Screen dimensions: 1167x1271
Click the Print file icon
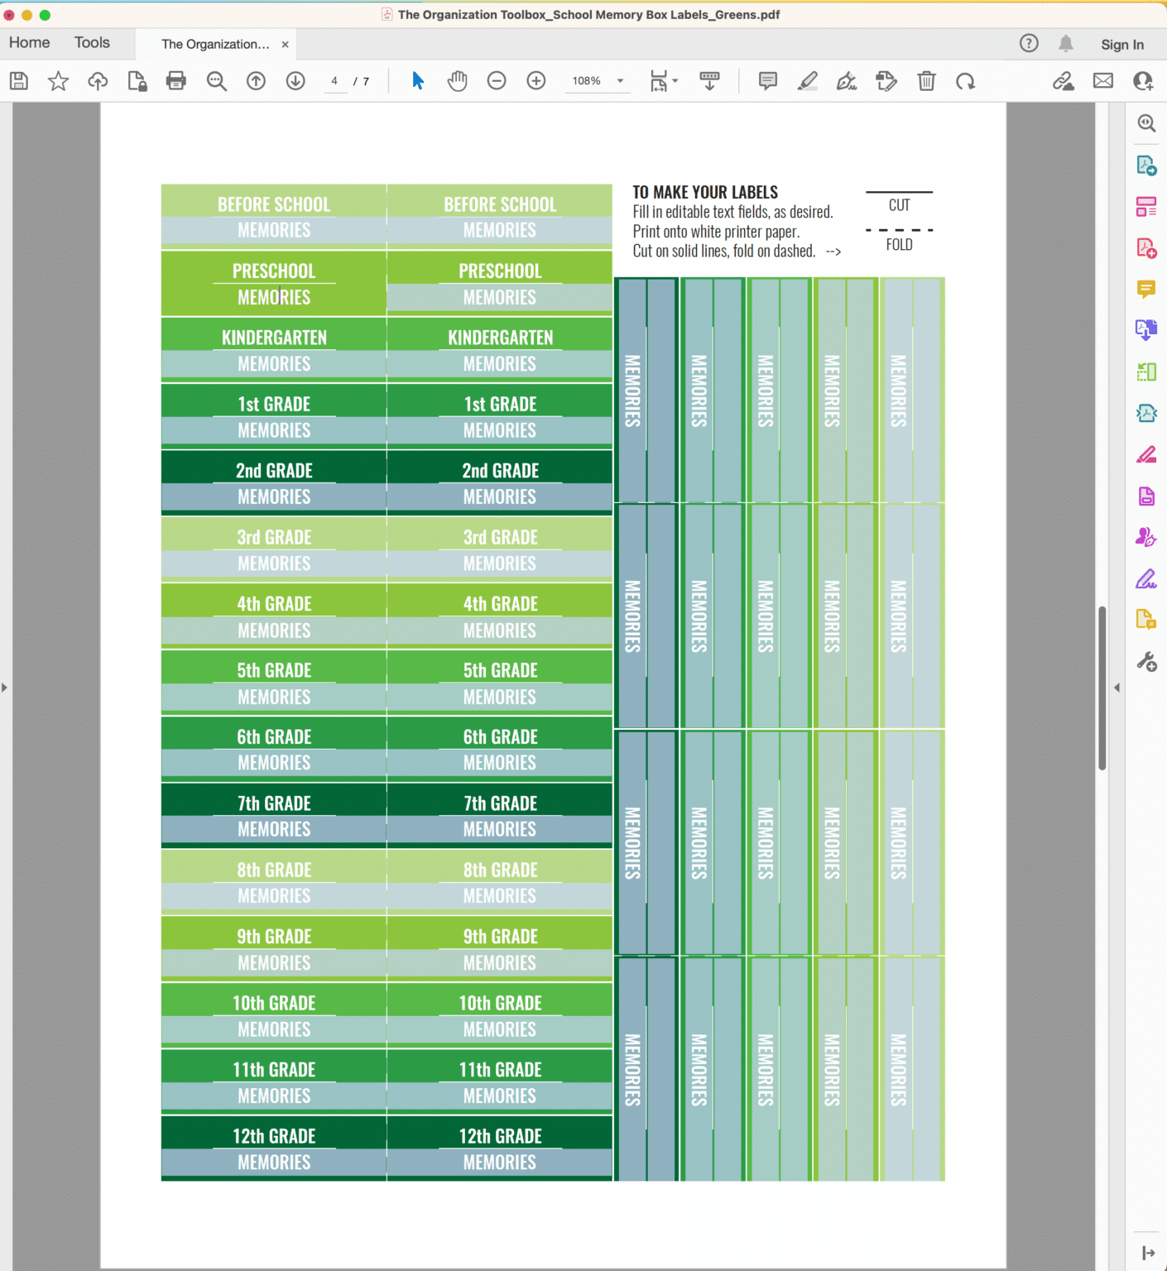176,81
